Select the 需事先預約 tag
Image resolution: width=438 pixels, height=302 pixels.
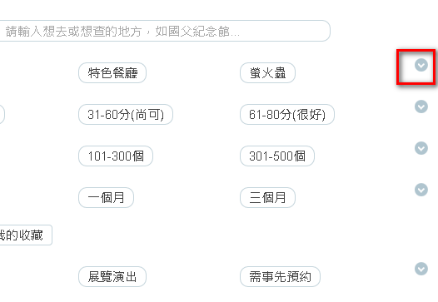[280, 276]
